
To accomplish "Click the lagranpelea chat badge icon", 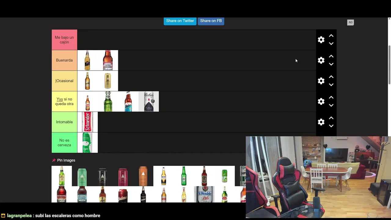I will [3, 215].
